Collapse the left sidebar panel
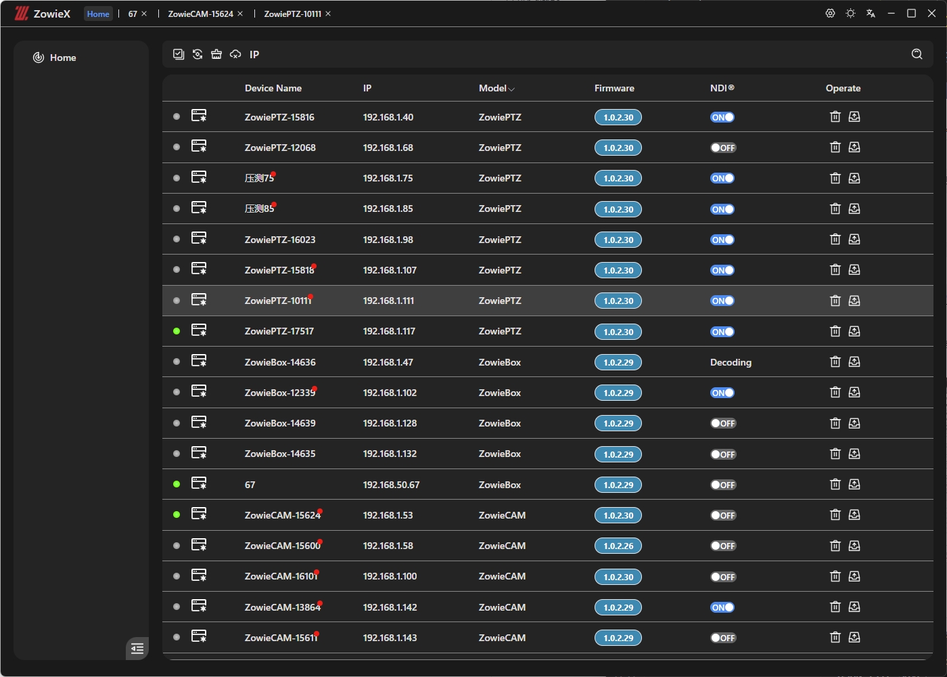This screenshot has height=677, width=947. click(x=137, y=649)
